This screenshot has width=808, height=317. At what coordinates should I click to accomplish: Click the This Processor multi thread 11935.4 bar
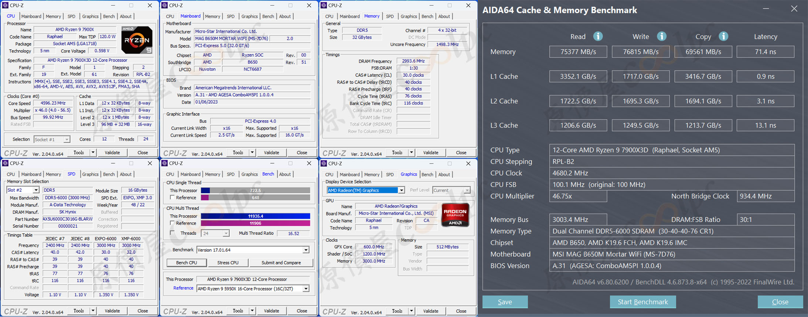(255, 216)
